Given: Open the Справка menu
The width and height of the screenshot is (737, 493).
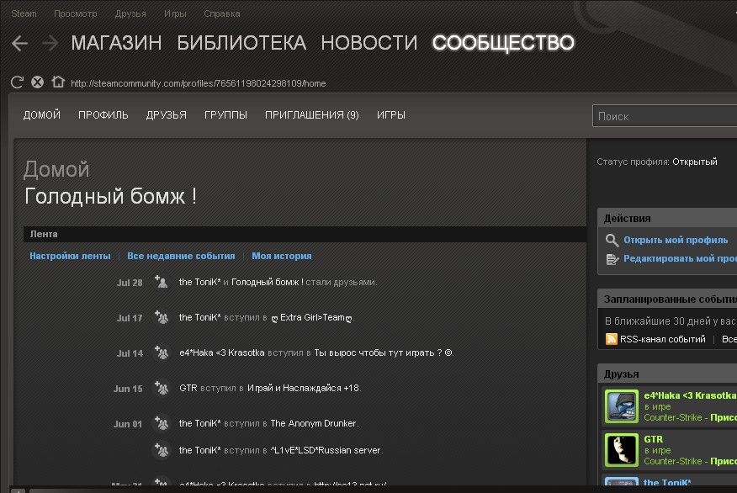Looking at the screenshot, I should [x=222, y=13].
